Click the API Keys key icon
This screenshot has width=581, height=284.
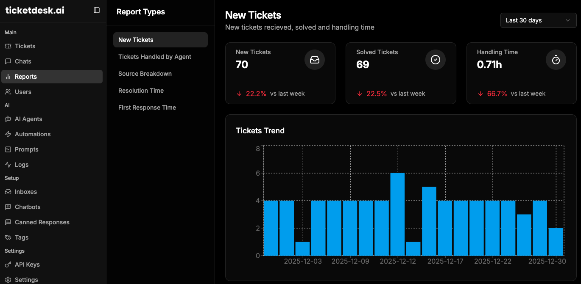[x=8, y=265]
